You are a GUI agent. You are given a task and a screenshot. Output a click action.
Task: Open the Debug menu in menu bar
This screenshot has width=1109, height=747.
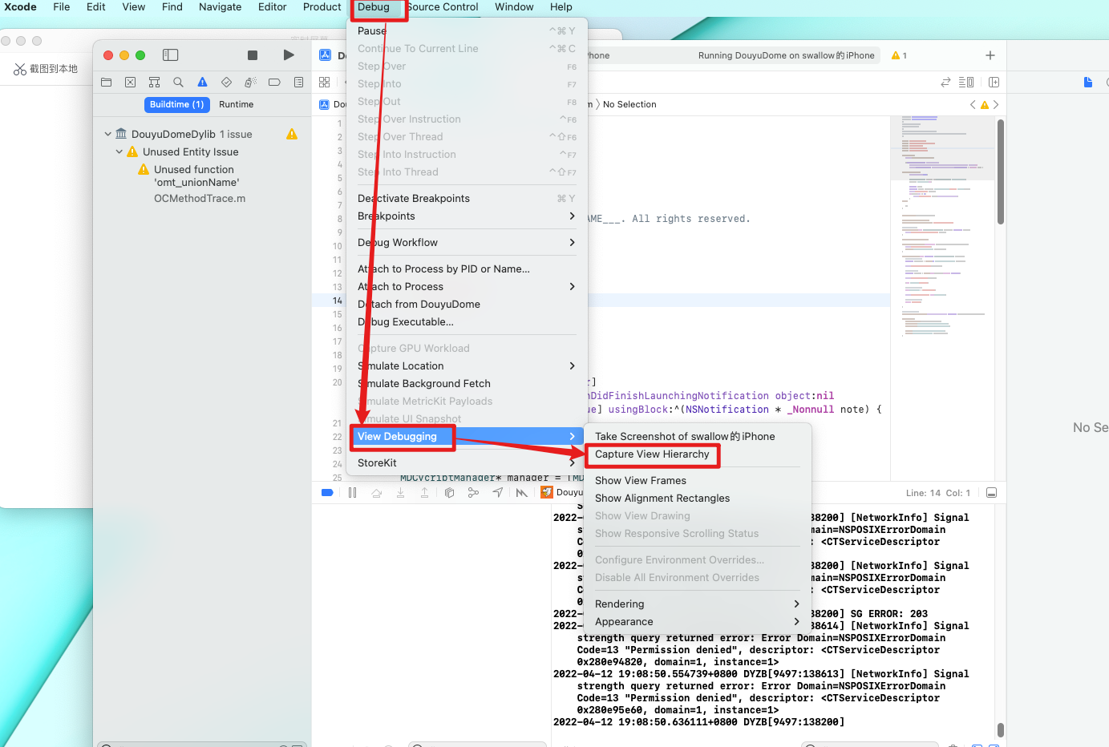point(374,7)
